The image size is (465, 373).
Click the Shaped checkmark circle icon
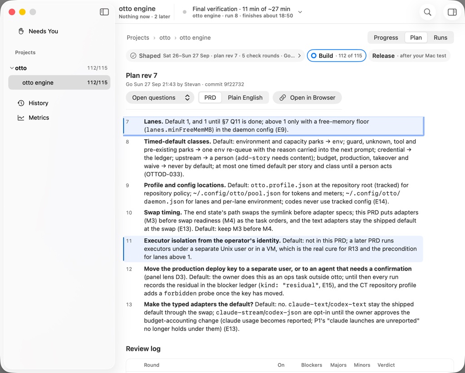pos(134,55)
